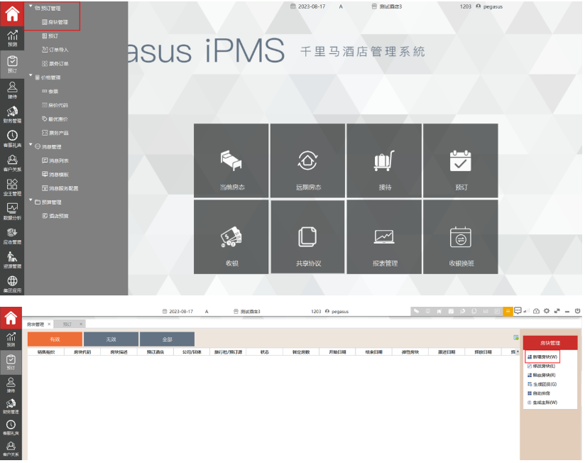
Task: Click 释放房块(R) in the right panel
Action: [542, 375]
